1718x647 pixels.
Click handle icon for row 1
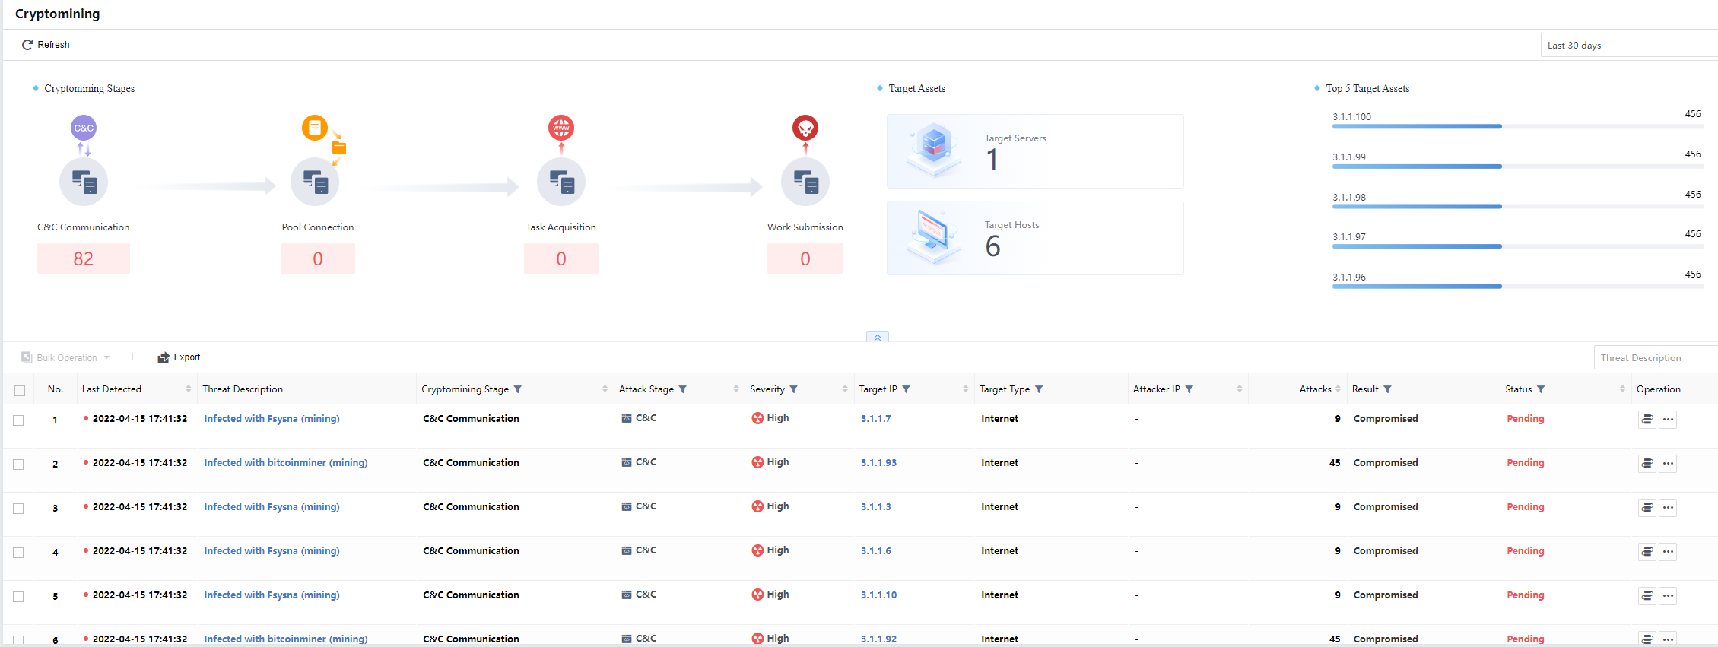1647,419
